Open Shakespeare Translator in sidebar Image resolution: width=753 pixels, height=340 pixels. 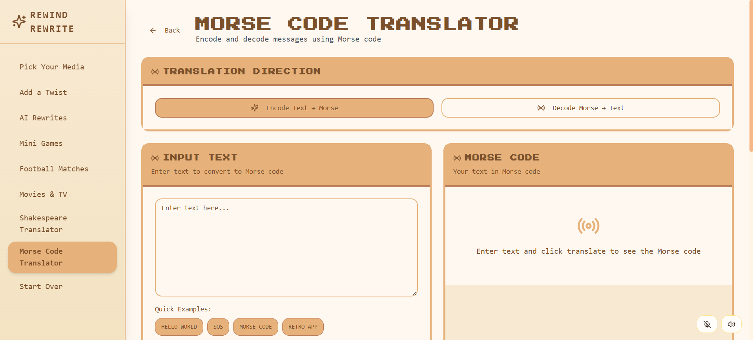[x=62, y=224]
